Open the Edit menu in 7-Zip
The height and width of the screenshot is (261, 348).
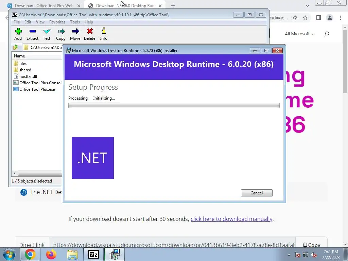[x=28, y=22]
